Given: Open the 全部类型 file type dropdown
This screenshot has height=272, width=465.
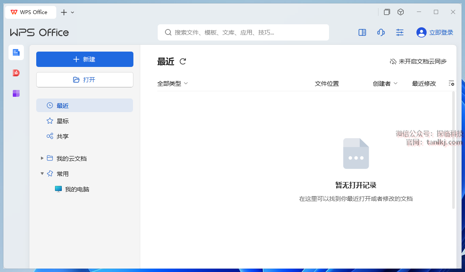Looking at the screenshot, I should [173, 84].
